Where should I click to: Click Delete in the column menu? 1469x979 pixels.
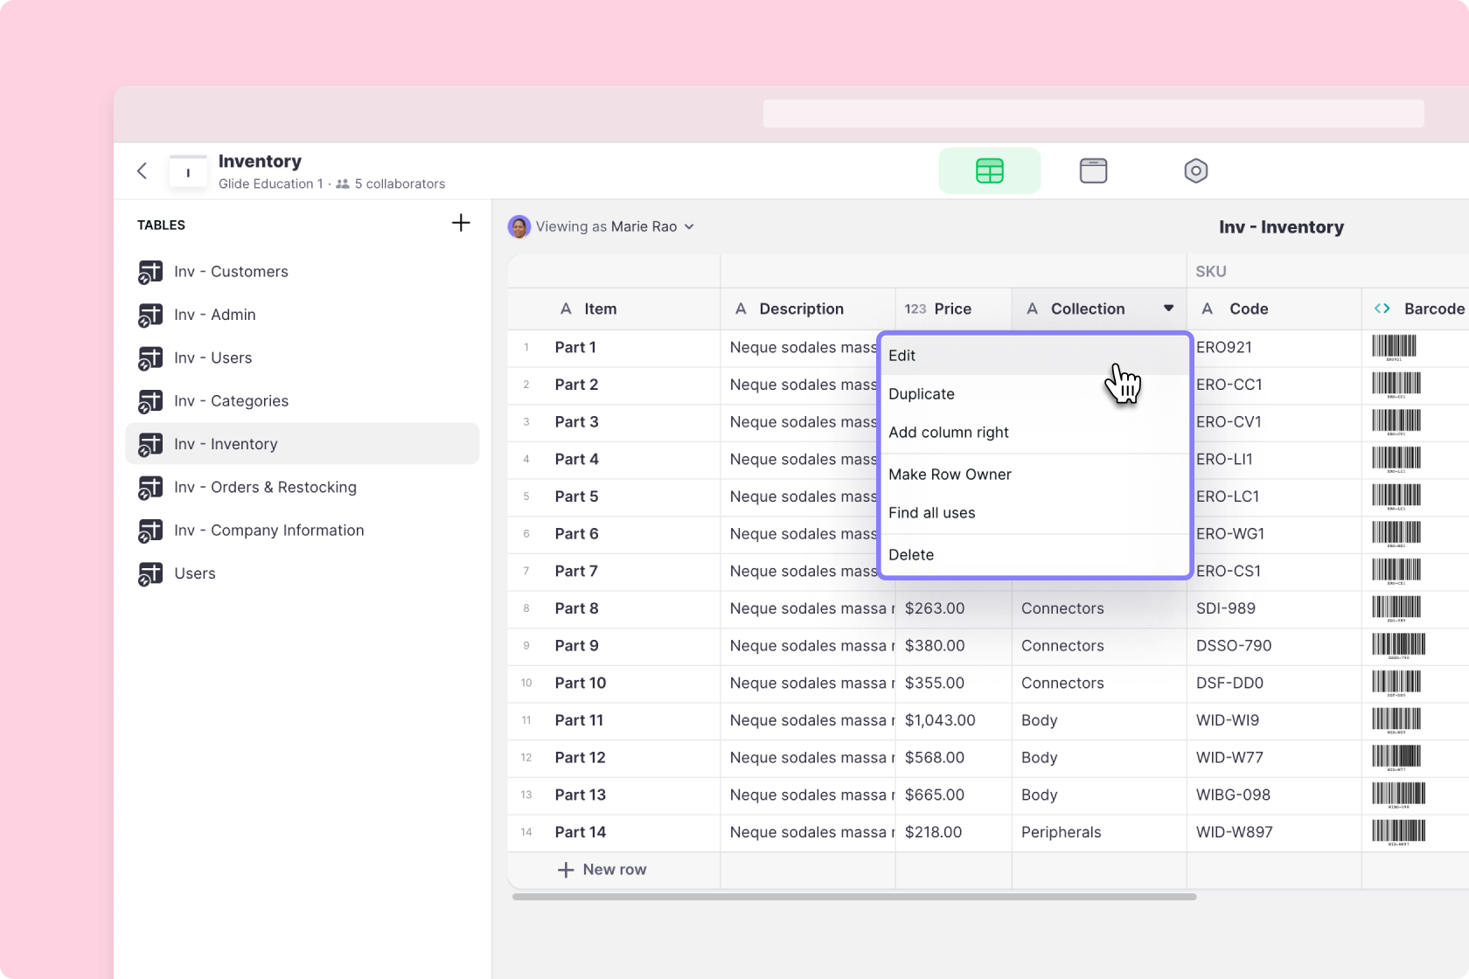click(x=911, y=555)
